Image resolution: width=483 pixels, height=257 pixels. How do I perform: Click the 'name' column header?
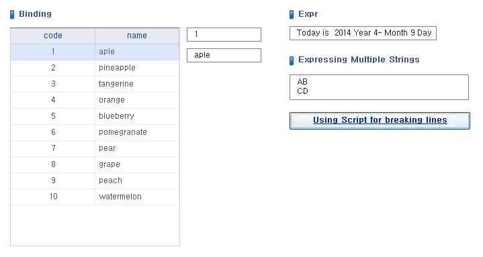tap(137, 36)
